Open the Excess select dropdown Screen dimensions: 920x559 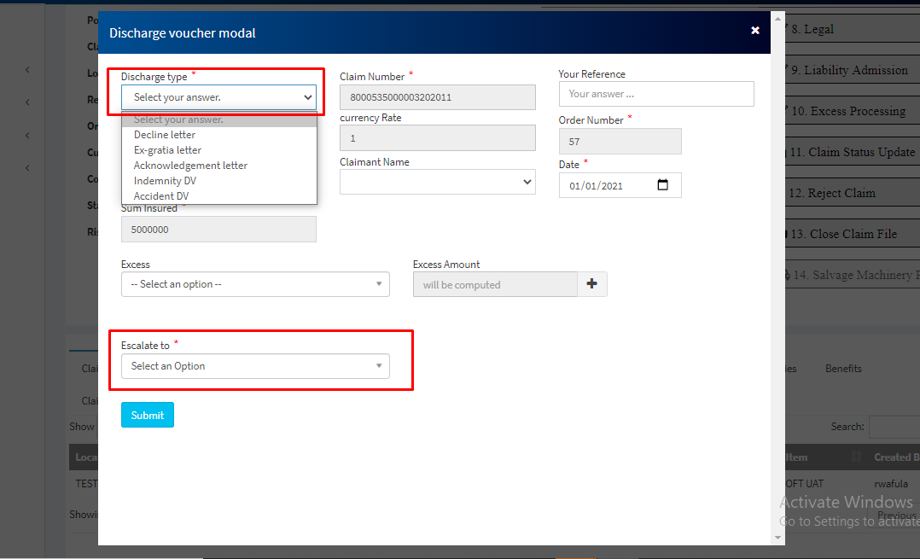tap(255, 284)
